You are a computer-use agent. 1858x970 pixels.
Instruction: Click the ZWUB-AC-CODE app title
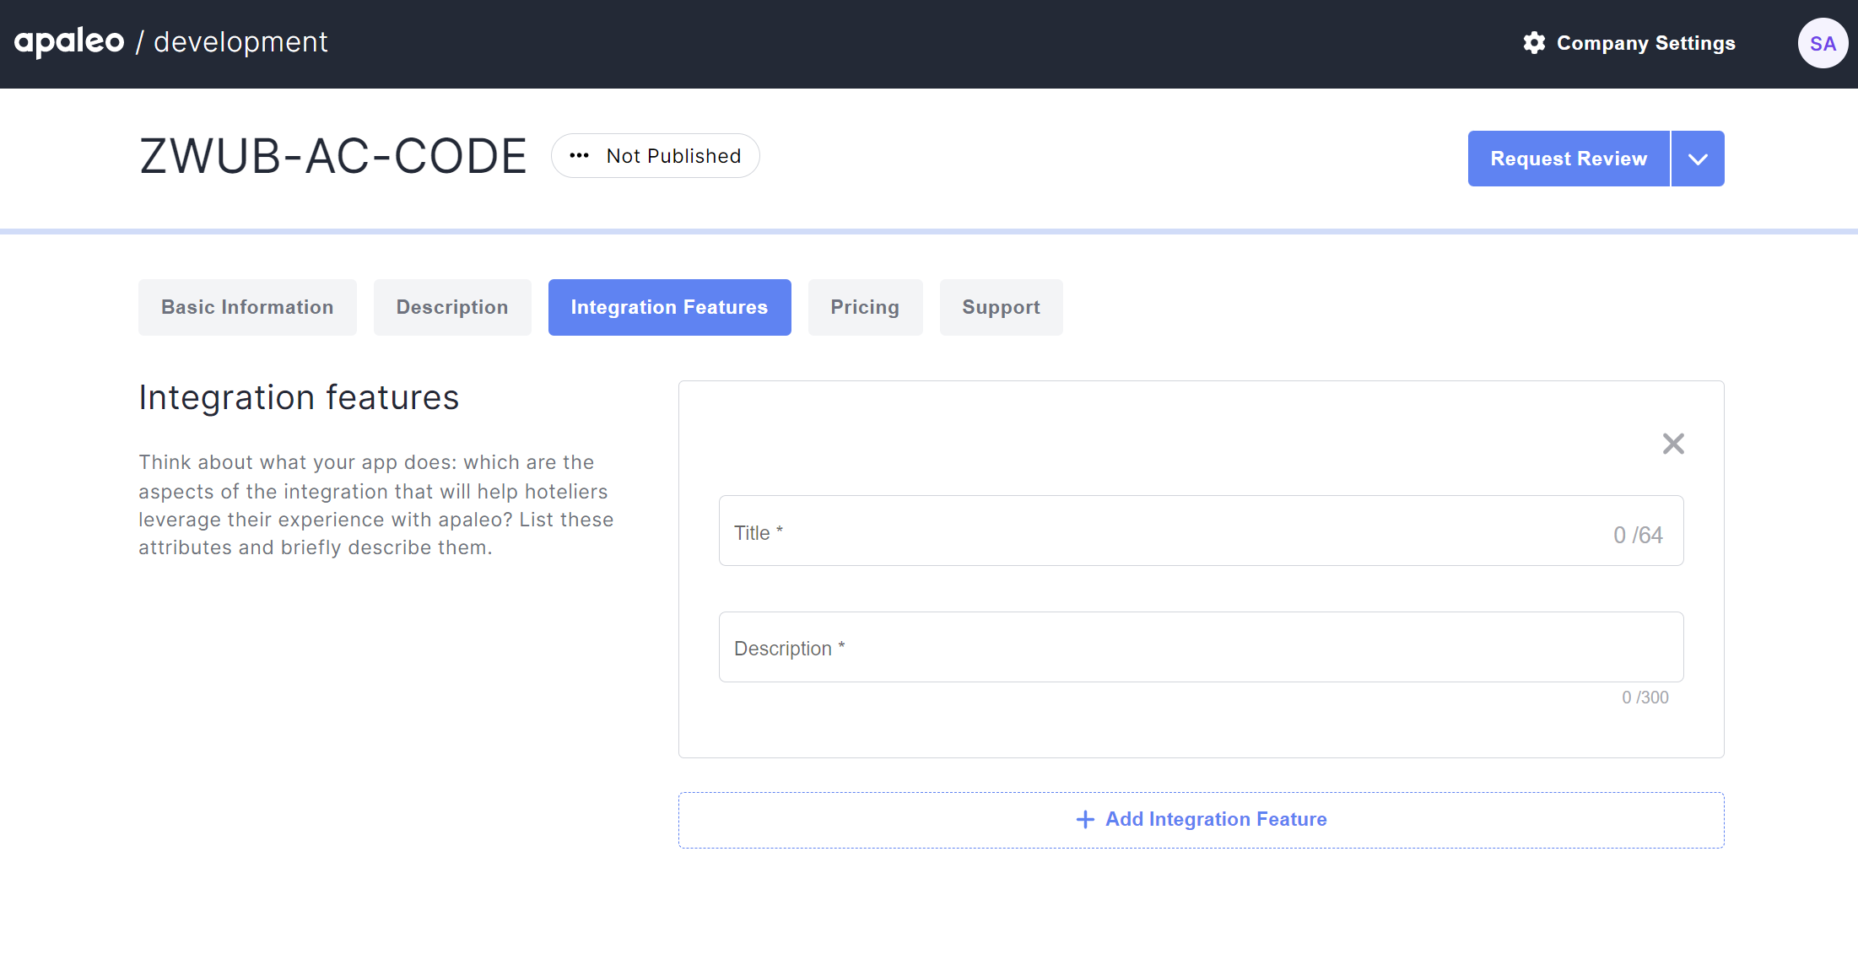333,156
